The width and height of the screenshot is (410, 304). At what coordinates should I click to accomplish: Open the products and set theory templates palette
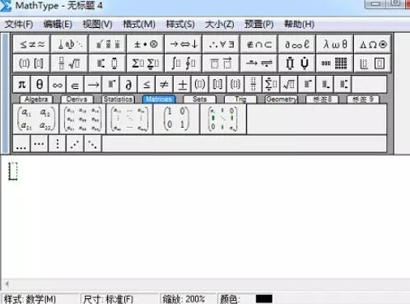pyautogui.click(x=296, y=63)
